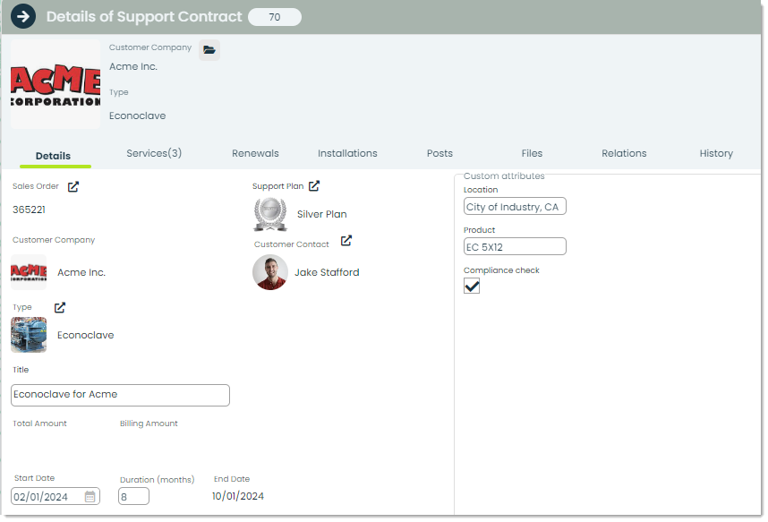This screenshot has height=522, width=768.
Task: Click the Custom attributes heading
Action: coord(504,176)
